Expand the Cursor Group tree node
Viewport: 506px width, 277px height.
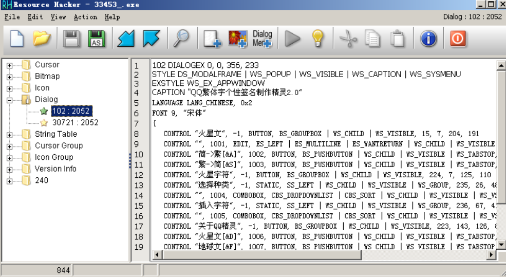9,146
